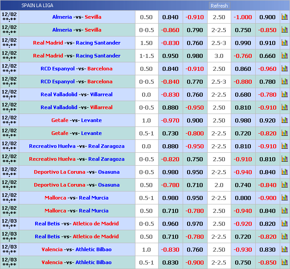Open chart icon for Almeria-Sevilla 0.50 handicap row
Image resolution: width=290 pixels, height=269 pixels.
click(284, 17)
